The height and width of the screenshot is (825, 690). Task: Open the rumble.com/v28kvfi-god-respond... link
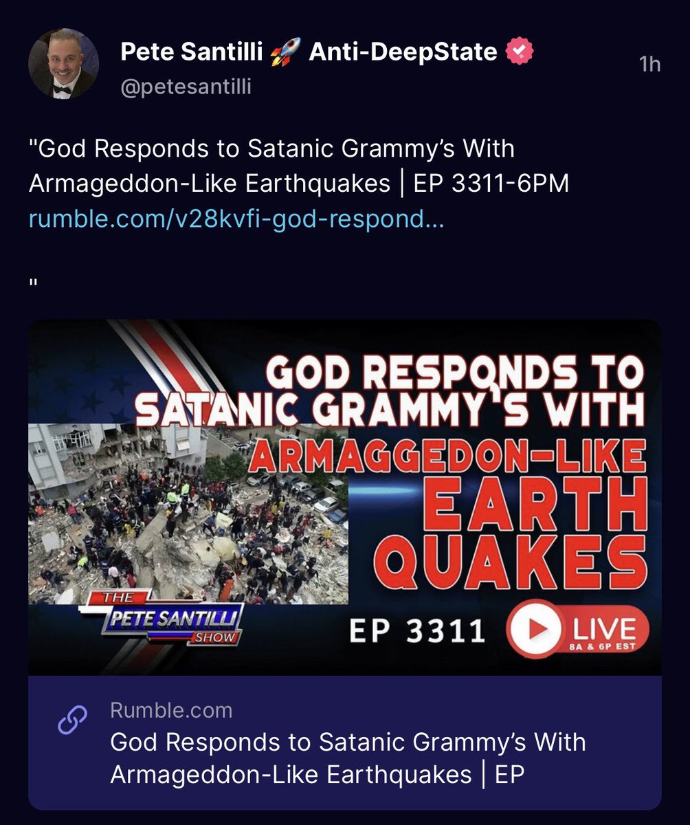236,219
